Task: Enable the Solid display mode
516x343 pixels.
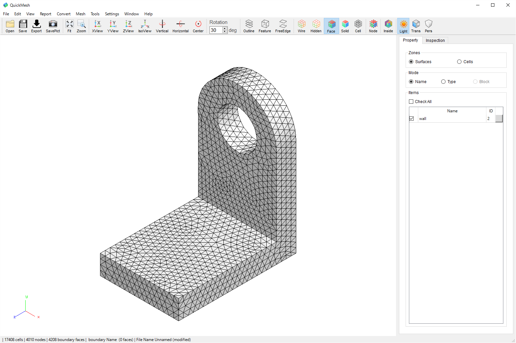Action: coord(345,26)
